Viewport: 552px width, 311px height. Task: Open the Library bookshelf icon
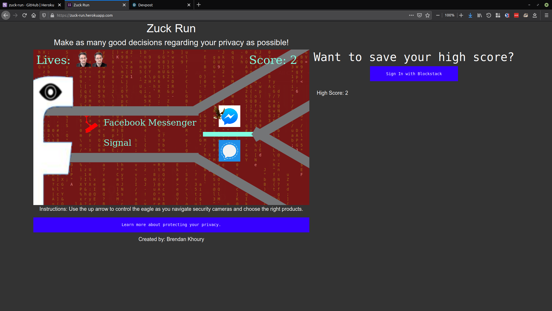click(480, 15)
